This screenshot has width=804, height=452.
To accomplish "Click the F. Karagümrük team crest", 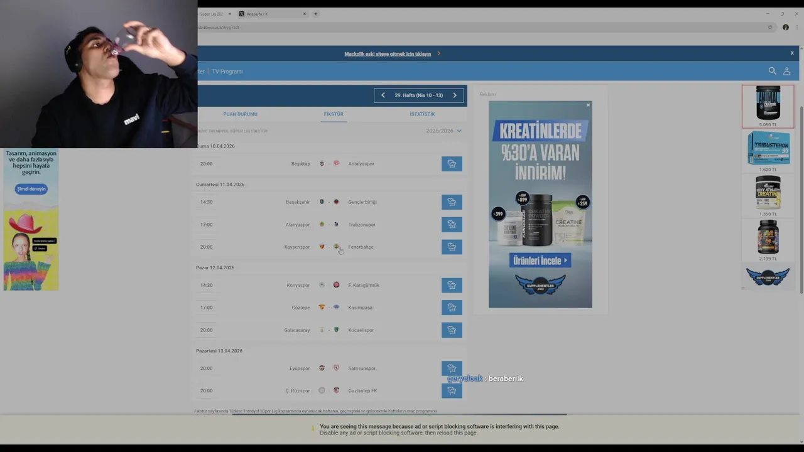I will coord(336,285).
